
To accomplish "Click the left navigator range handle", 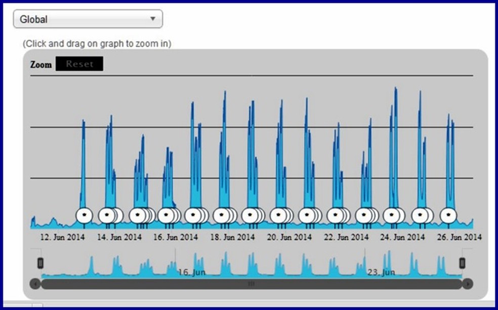I will (40, 263).
